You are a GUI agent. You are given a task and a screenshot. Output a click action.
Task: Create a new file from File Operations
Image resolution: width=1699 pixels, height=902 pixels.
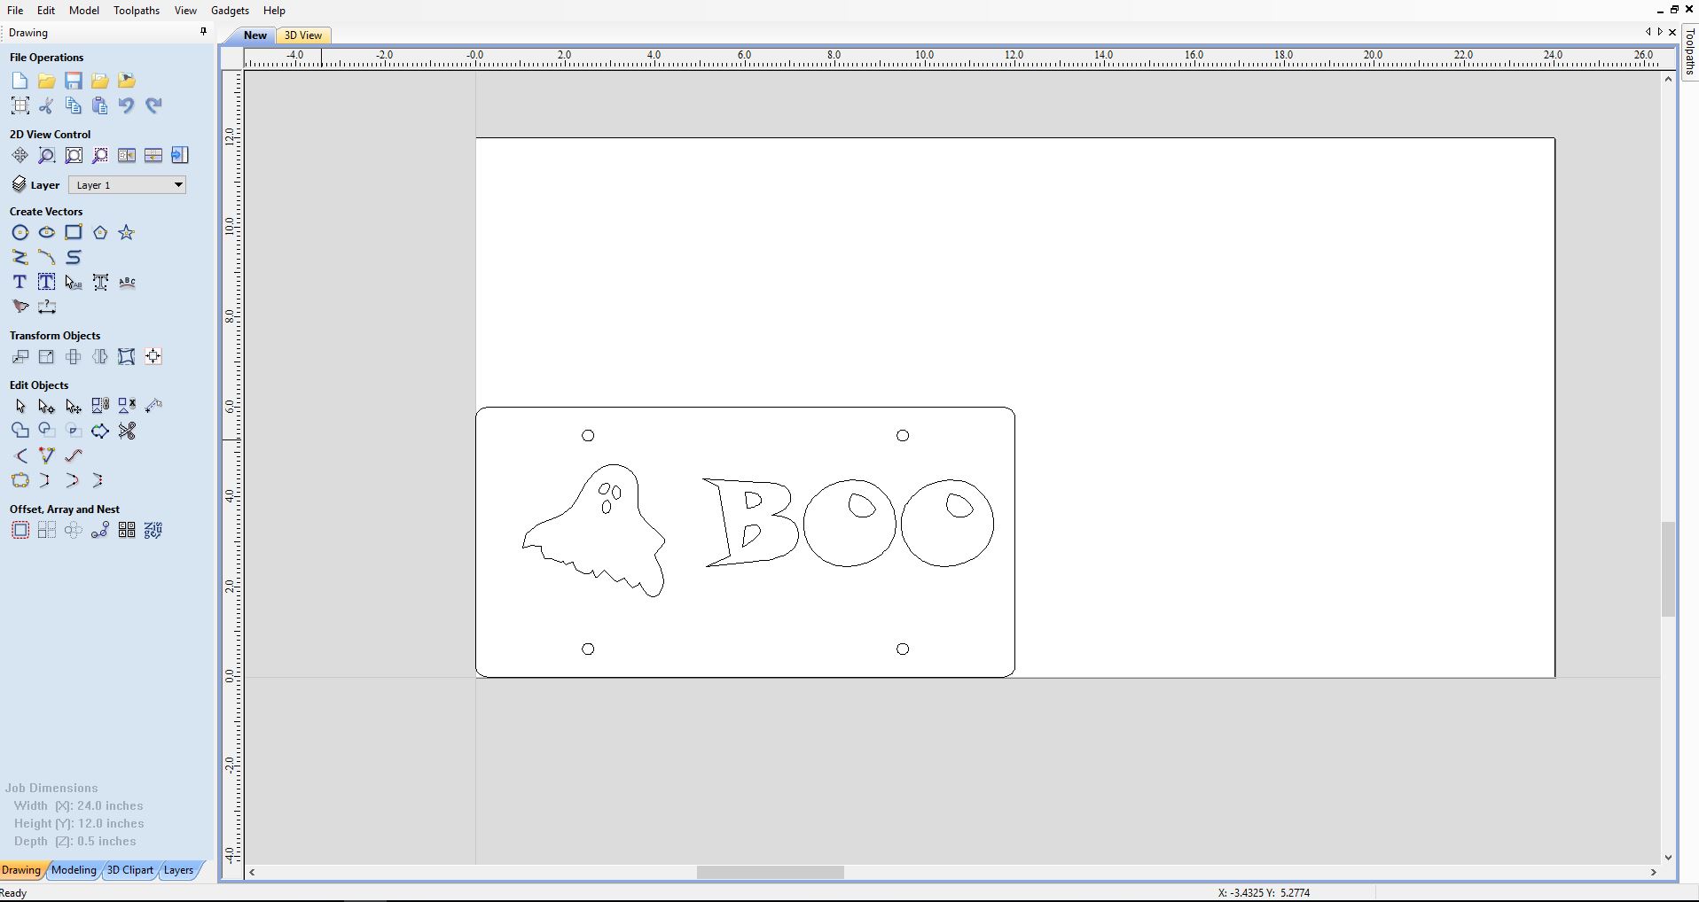point(20,81)
